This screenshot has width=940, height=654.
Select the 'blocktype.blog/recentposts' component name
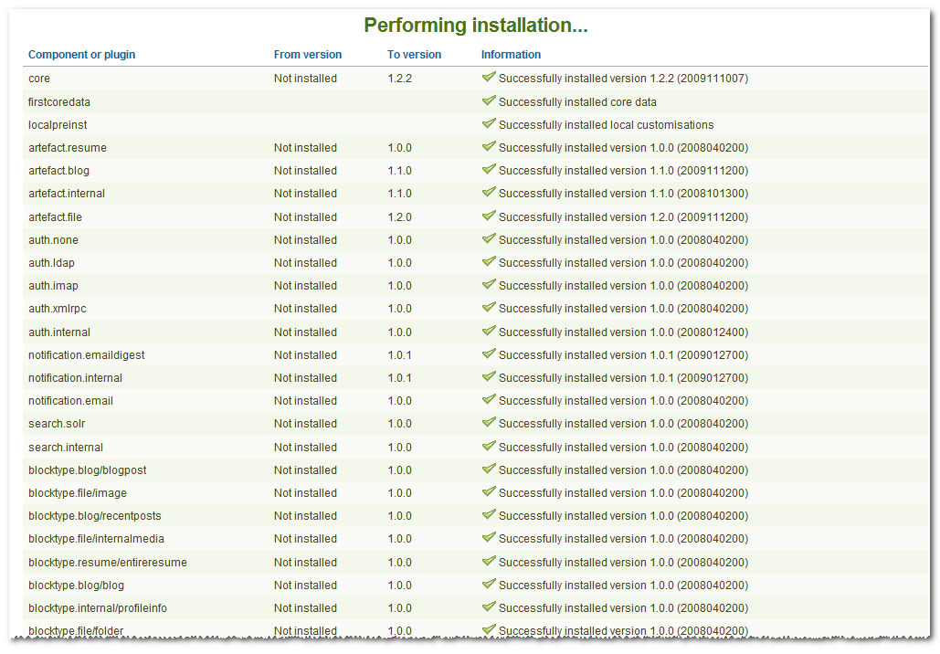(95, 515)
